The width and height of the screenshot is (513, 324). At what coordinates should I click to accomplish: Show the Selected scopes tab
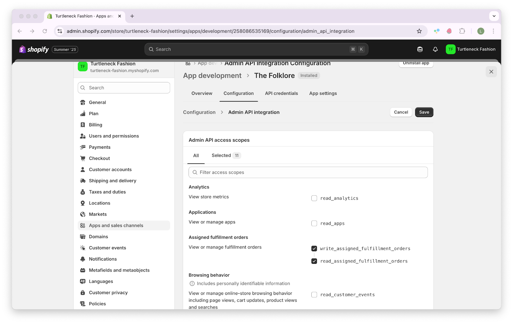(x=226, y=155)
